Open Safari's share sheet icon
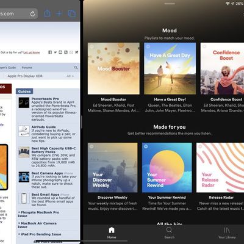The image size is (244, 244). tap(47, 13)
